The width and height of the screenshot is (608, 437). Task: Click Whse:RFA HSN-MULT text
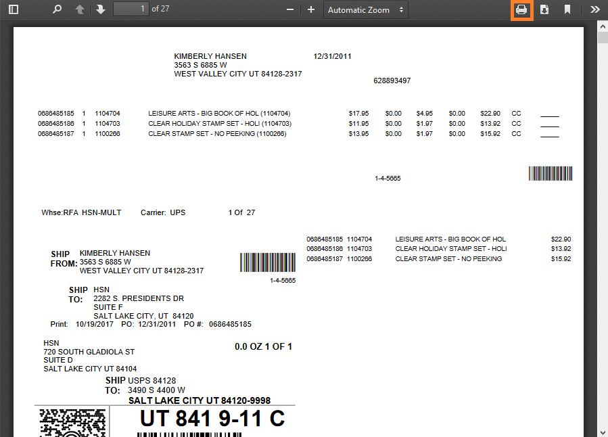click(x=81, y=212)
